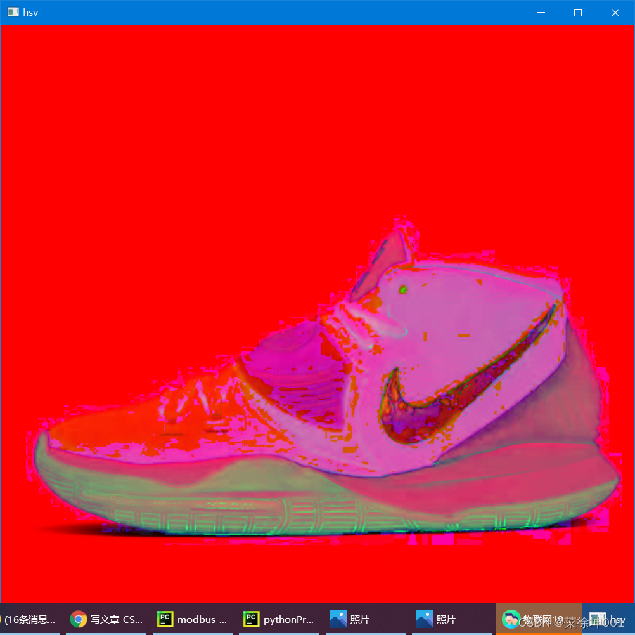This screenshot has height=635, width=635.
Task: Switch to the hsv taskbar item
Action: pyautogui.click(x=608, y=619)
